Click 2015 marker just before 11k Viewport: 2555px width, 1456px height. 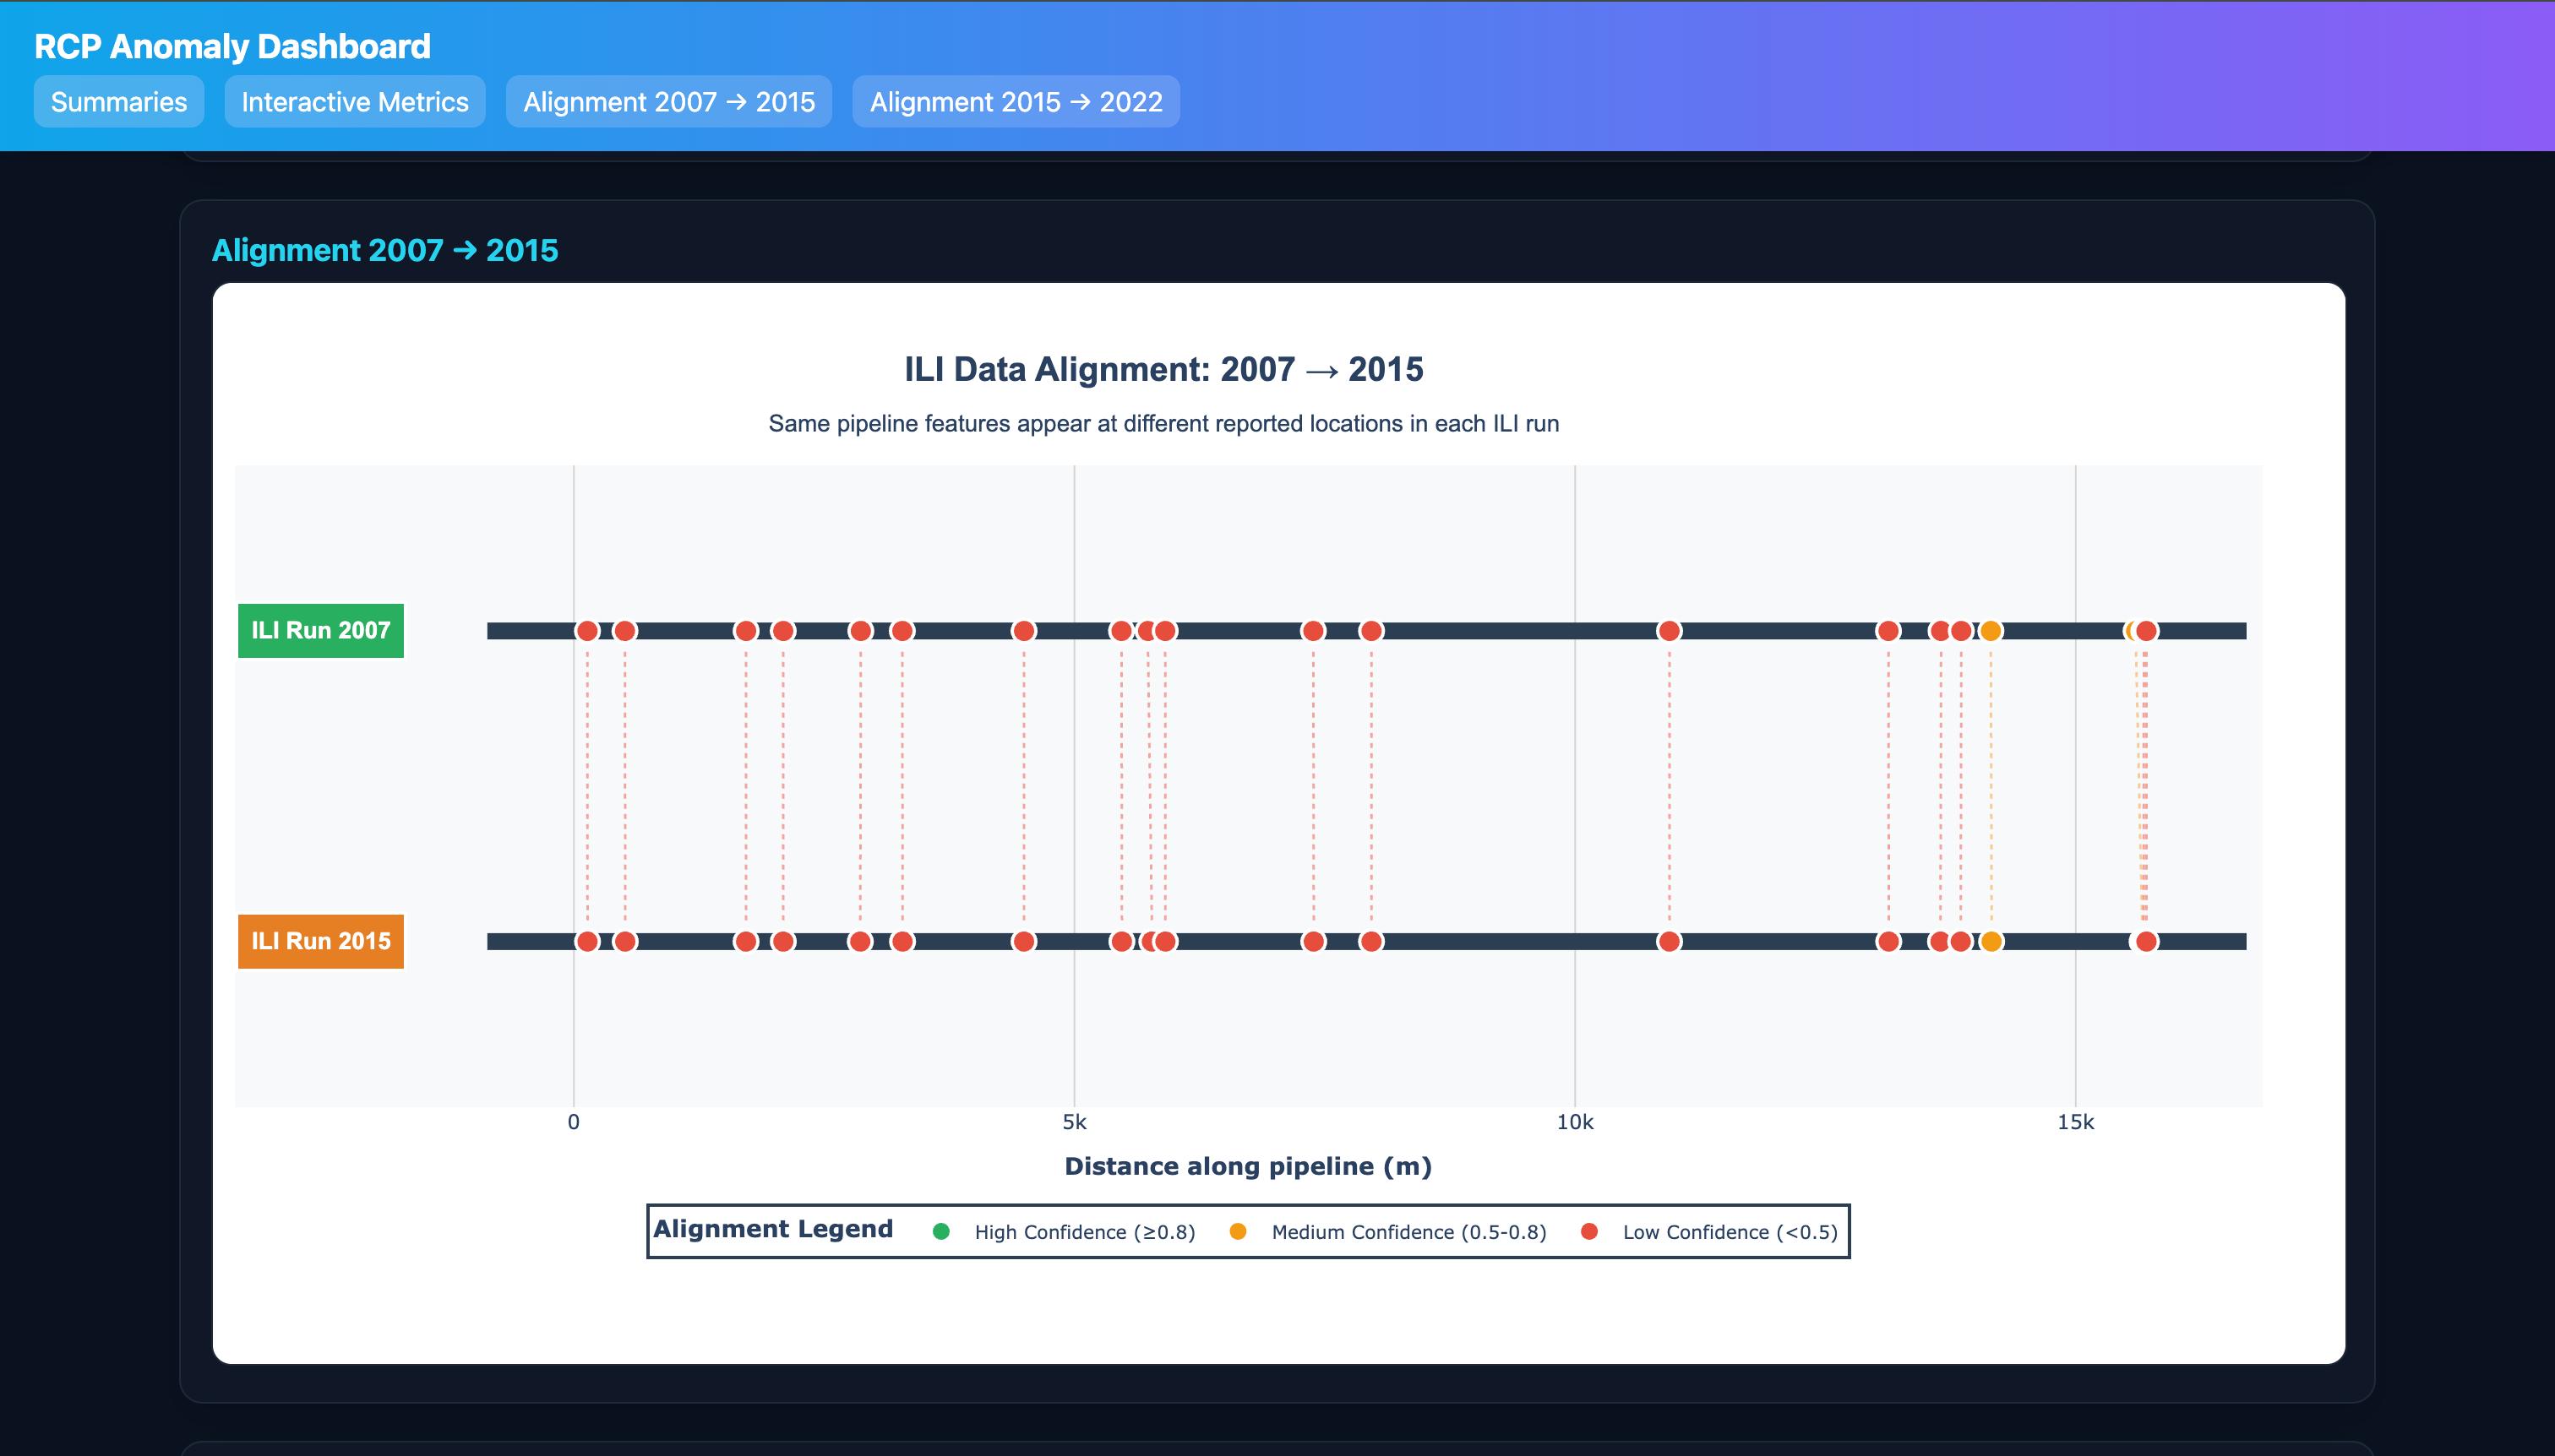pyautogui.click(x=1669, y=941)
